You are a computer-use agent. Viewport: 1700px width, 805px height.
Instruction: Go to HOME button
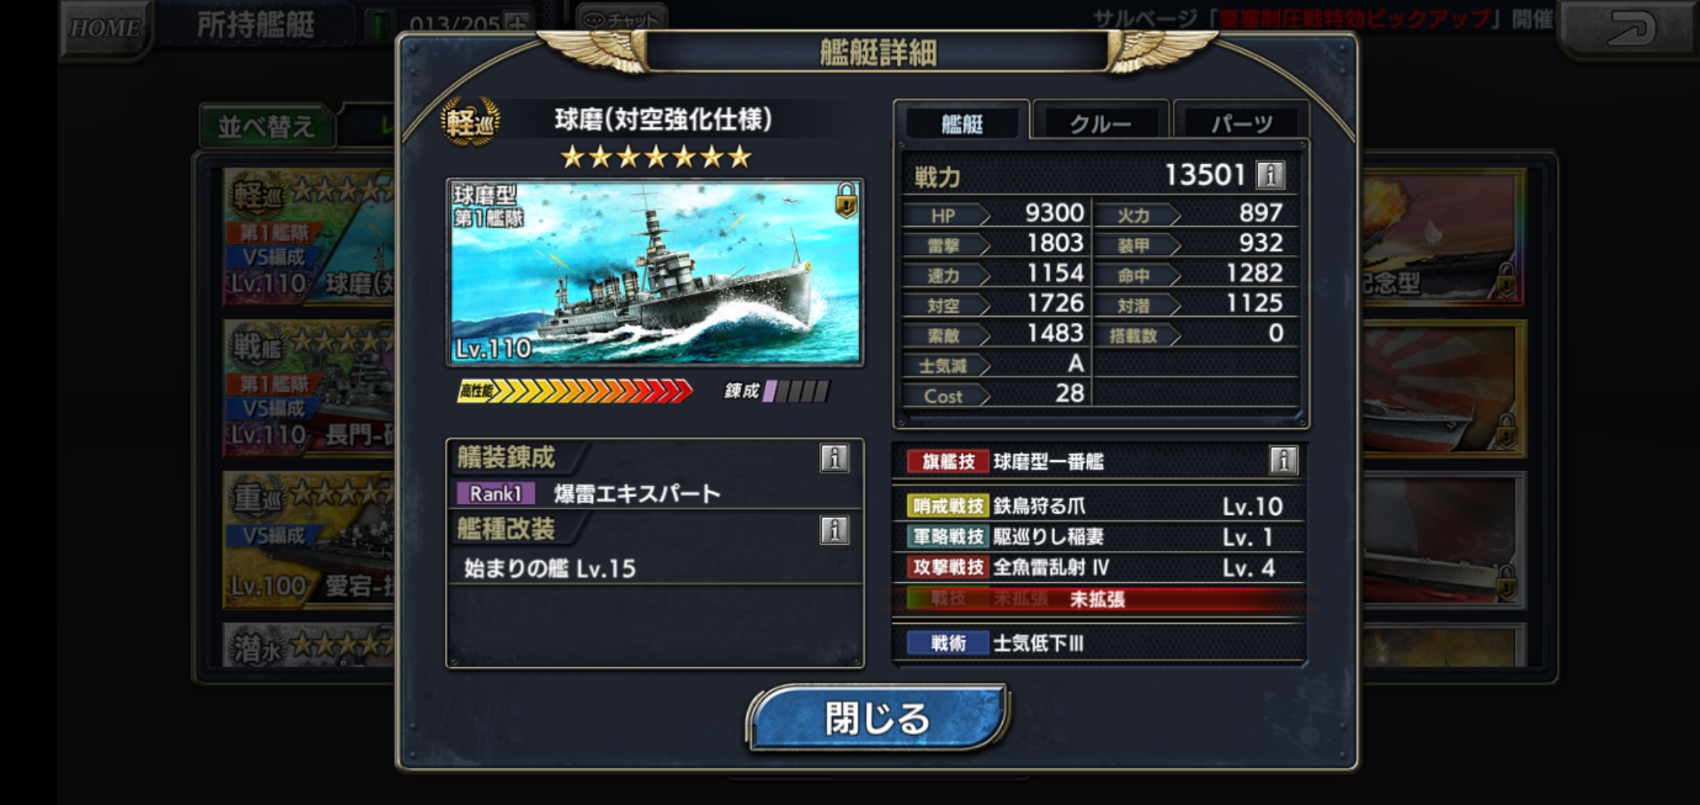(x=105, y=28)
